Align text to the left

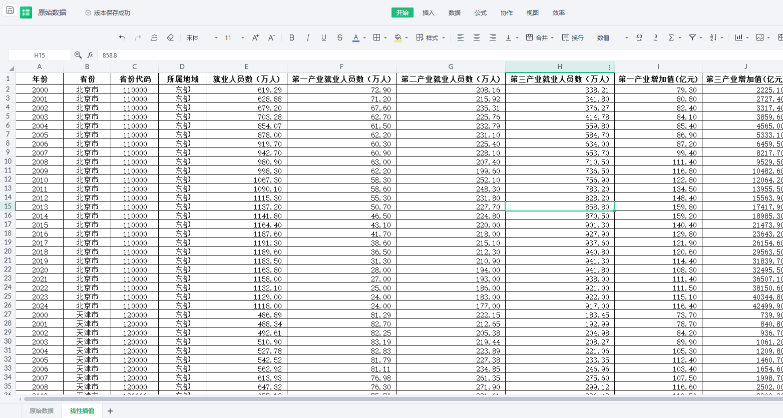point(461,37)
